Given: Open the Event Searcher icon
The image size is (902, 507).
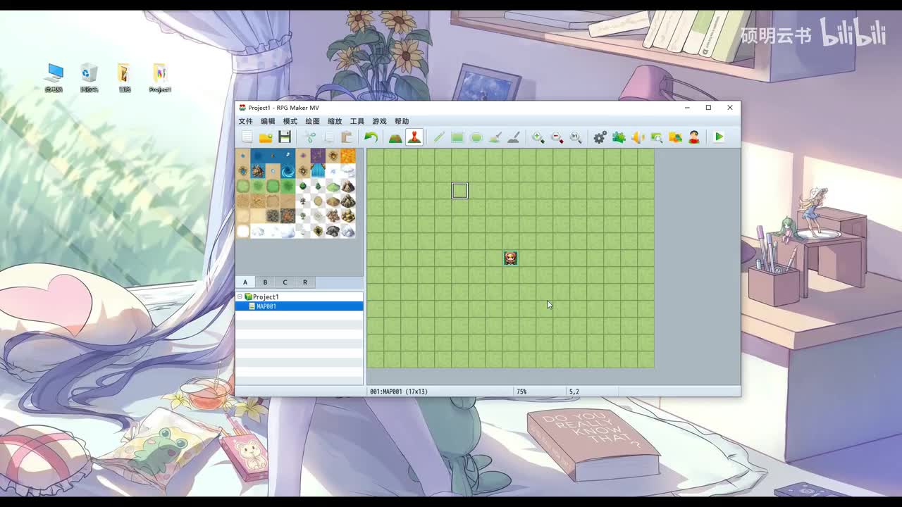Looking at the screenshot, I should click(657, 137).
